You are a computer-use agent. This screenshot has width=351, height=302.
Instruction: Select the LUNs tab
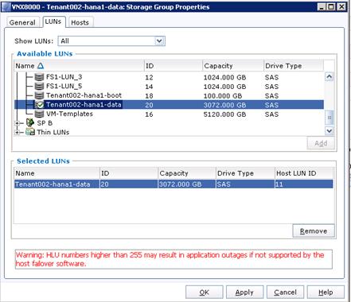[53, 21]
